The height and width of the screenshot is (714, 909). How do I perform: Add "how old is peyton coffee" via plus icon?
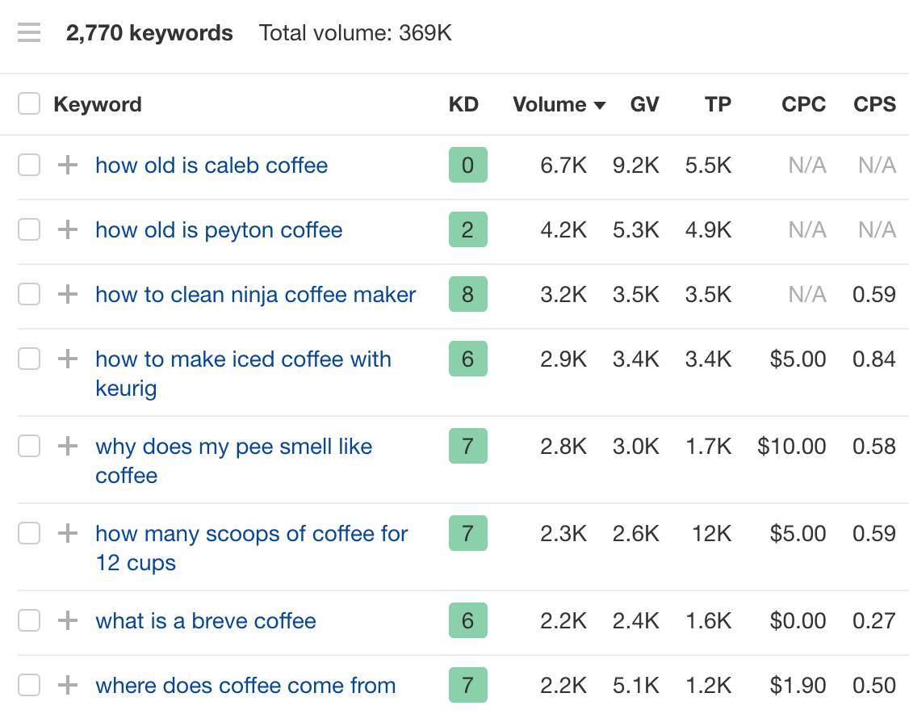click(x=67, y=229)
